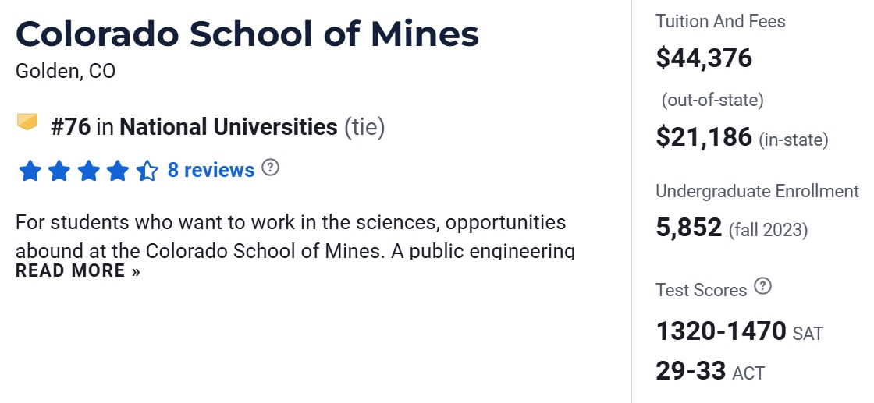Click the fourth blue rating star
Screen dimensions: 874x403
tap(118, 171)
